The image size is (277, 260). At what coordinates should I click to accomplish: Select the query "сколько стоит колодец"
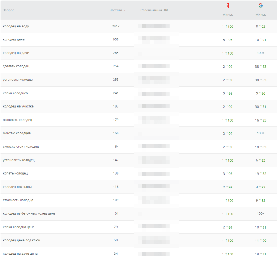(x=21, y=147)
